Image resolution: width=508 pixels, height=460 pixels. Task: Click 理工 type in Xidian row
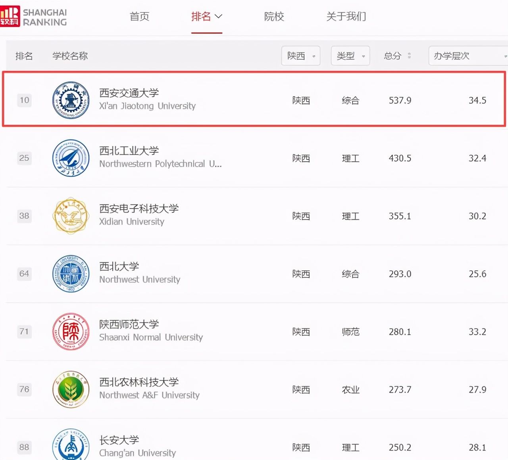pos(350,217)
